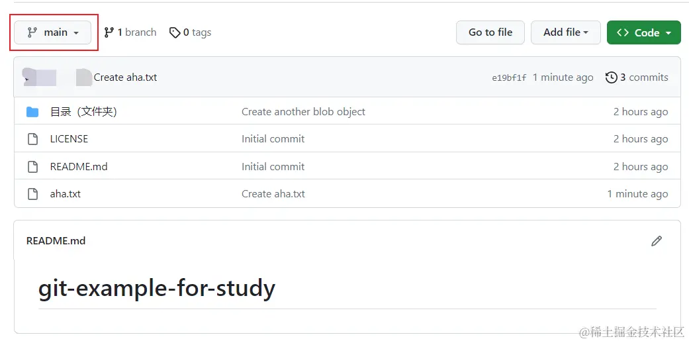Expand the Add file dropdown

click(565, 32)
